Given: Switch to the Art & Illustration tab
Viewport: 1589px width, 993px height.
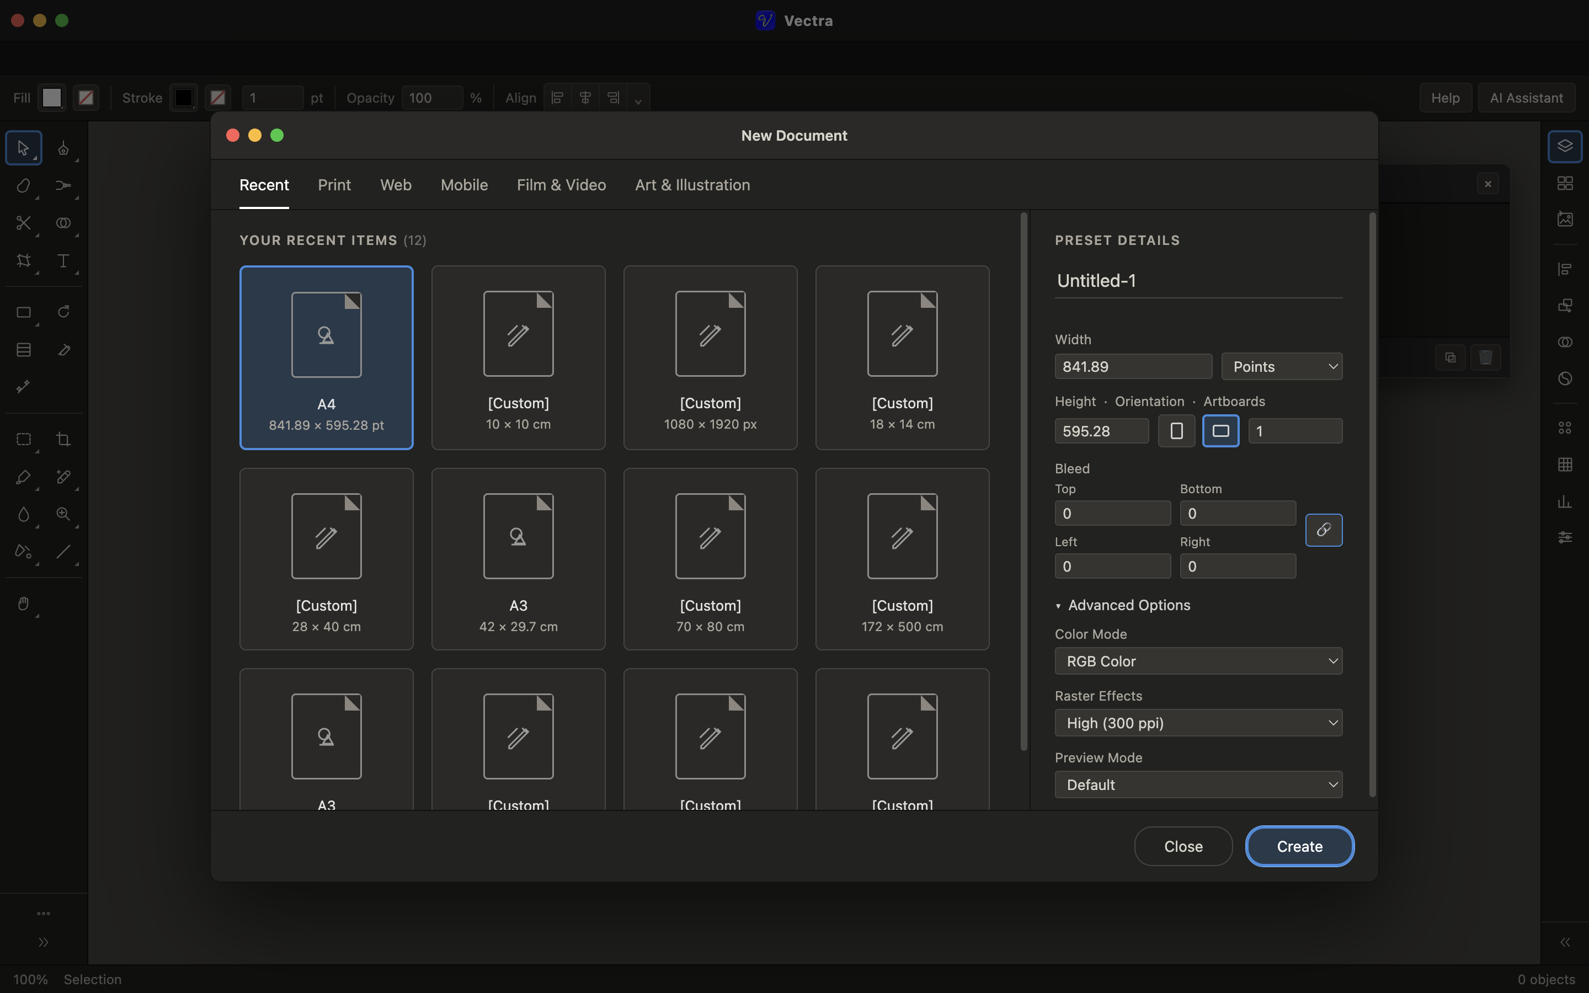Looking at the screenshot, I should pyautogui.click(x=693, y=185).
